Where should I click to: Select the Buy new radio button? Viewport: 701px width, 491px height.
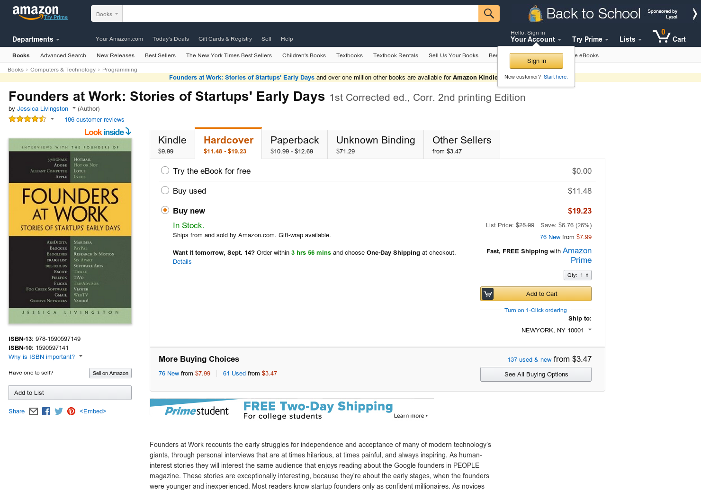[165, 210]
